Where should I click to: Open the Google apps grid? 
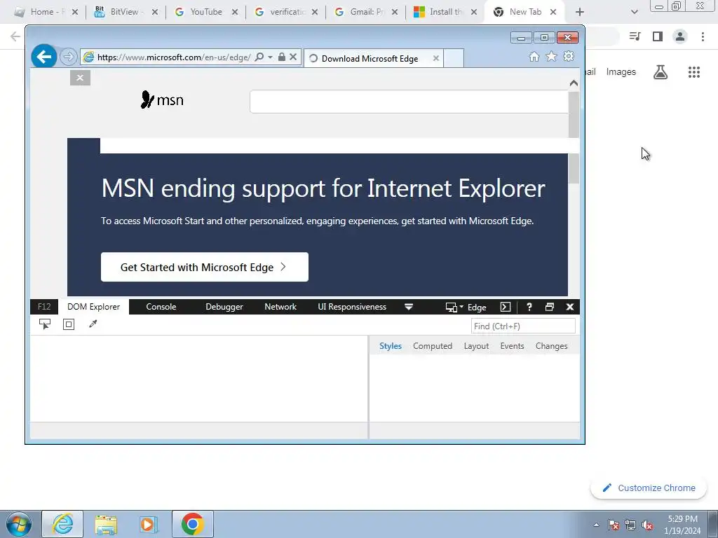pyautogui.click(x=693, y=72)
